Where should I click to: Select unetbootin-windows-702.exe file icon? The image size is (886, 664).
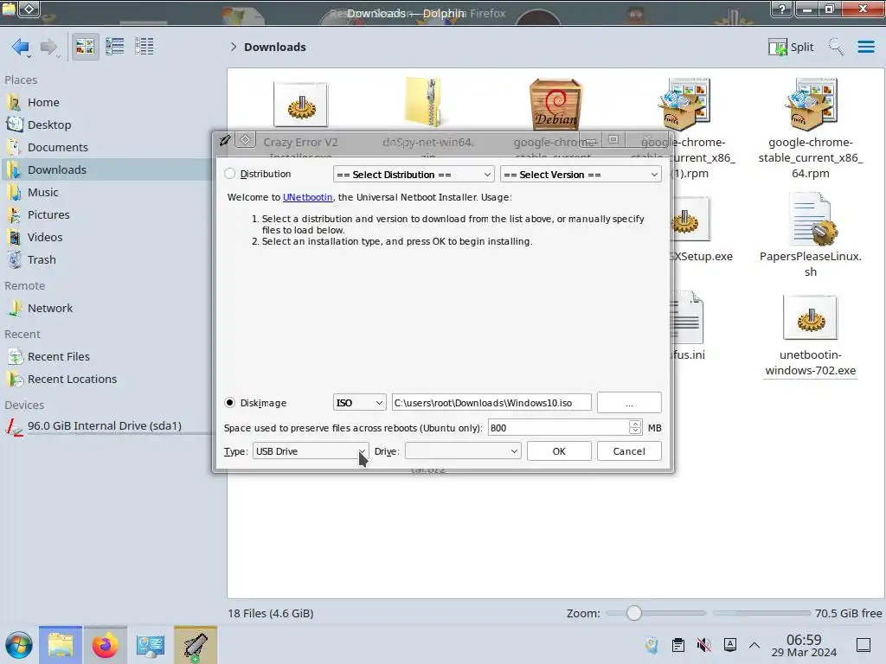click(810, 318)
